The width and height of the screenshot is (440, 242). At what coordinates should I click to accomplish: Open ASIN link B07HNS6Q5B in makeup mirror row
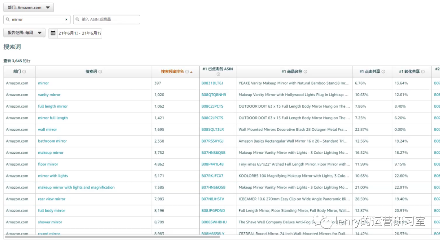point(213,153)
